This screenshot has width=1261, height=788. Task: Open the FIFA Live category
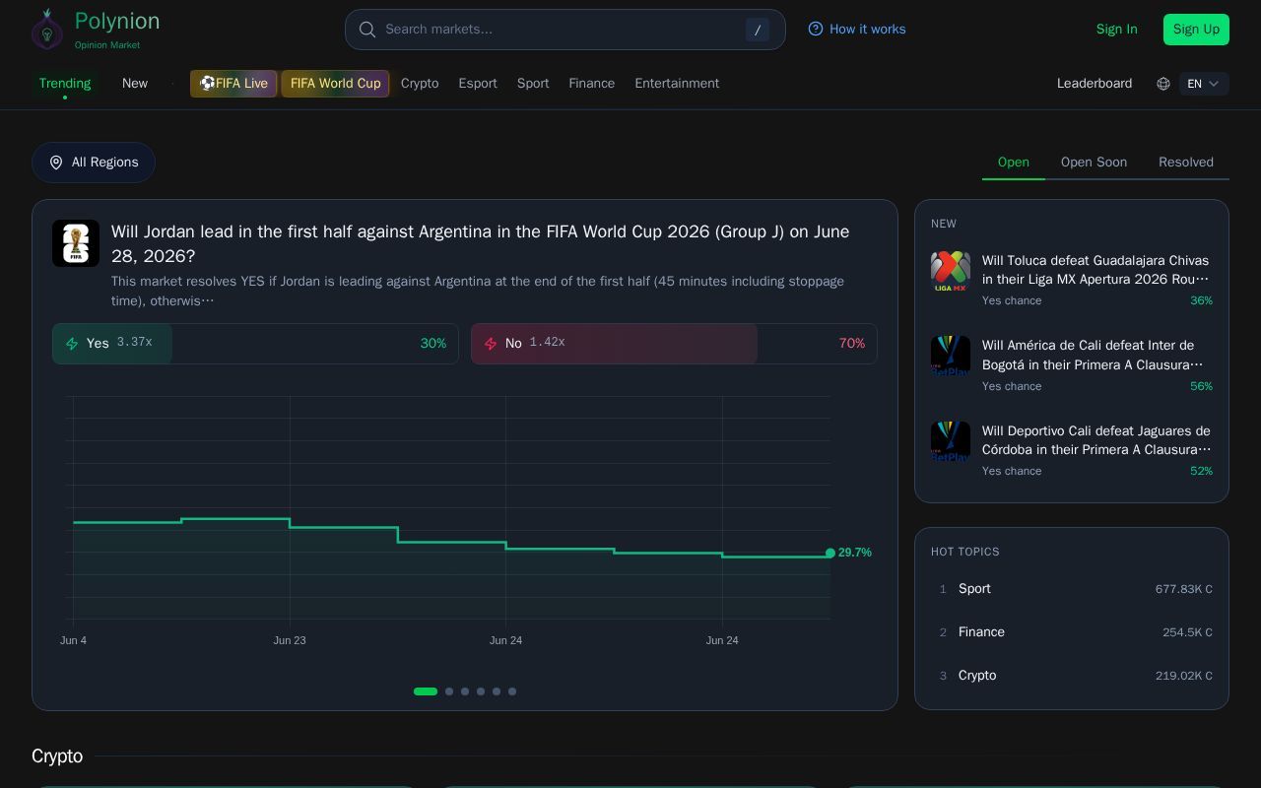pyautogui.click(x=233, y=84)
